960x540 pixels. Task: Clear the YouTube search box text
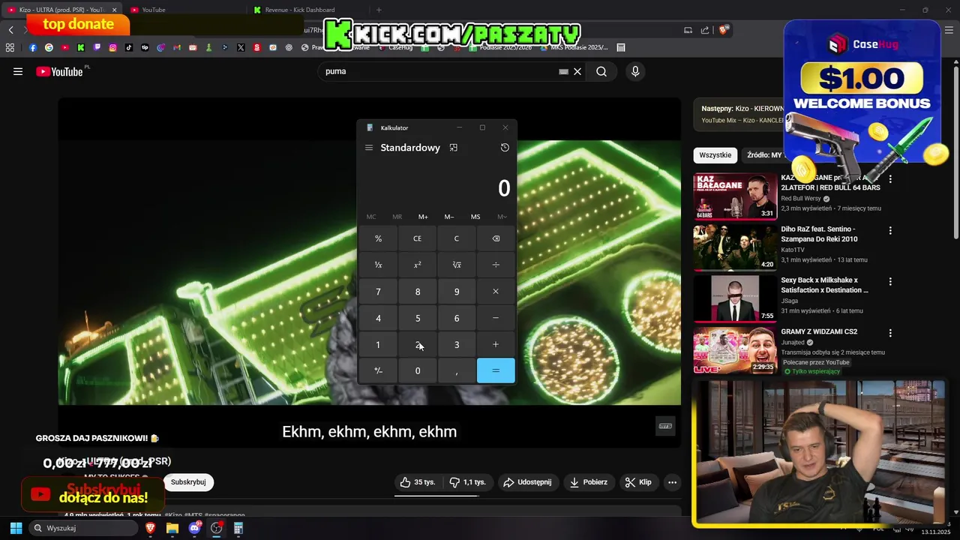(x=577, y=71)
